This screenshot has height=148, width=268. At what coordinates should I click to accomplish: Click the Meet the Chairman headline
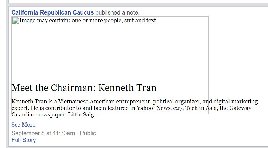point(84,88)
